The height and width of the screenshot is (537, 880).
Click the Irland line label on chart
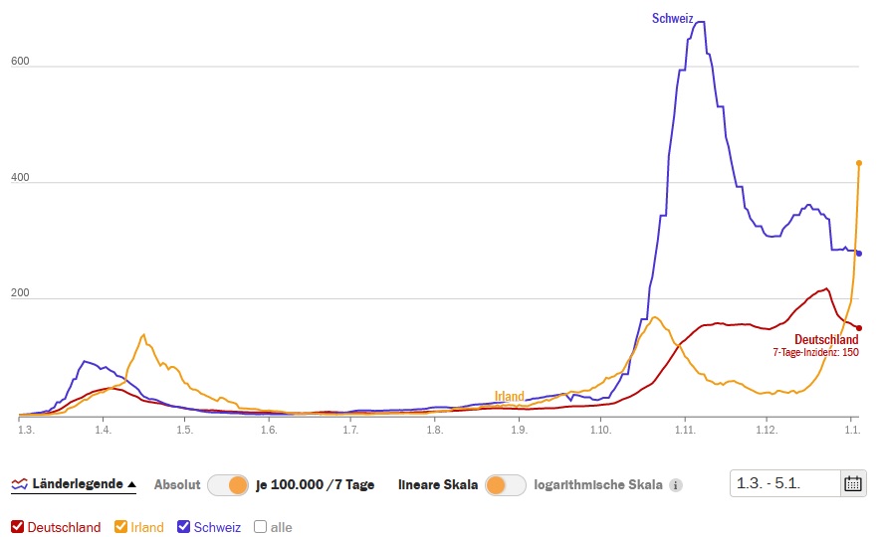(x=509, y=396)
